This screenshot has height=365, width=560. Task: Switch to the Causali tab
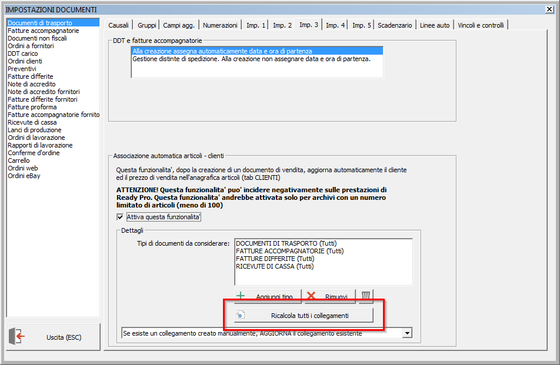click(x=118, y=25)
